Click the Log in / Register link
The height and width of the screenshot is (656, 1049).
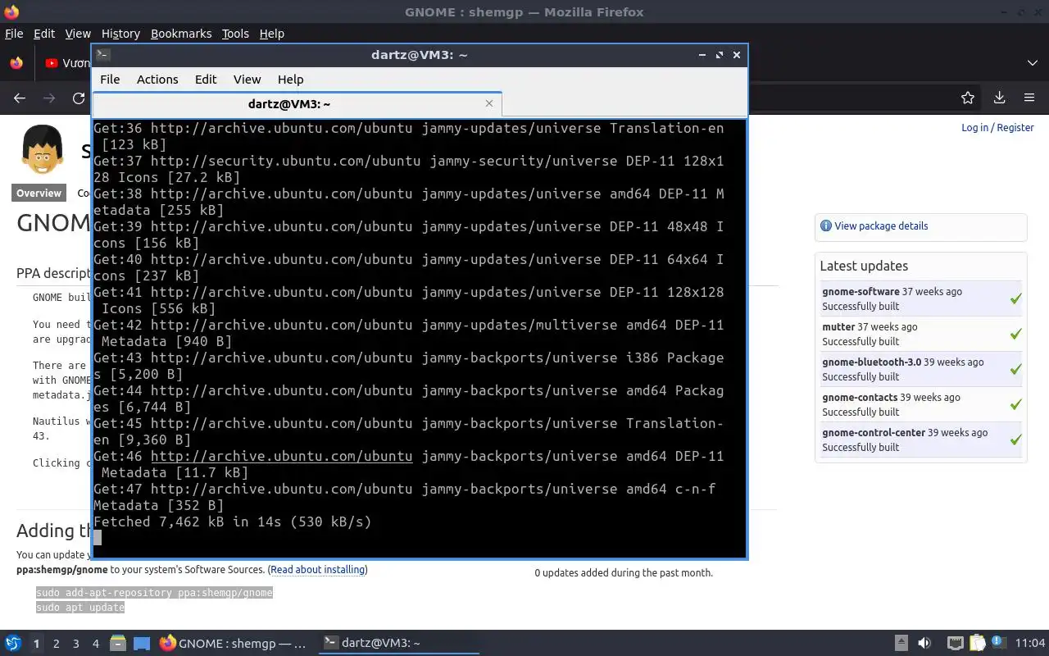(x=997, y=127)
